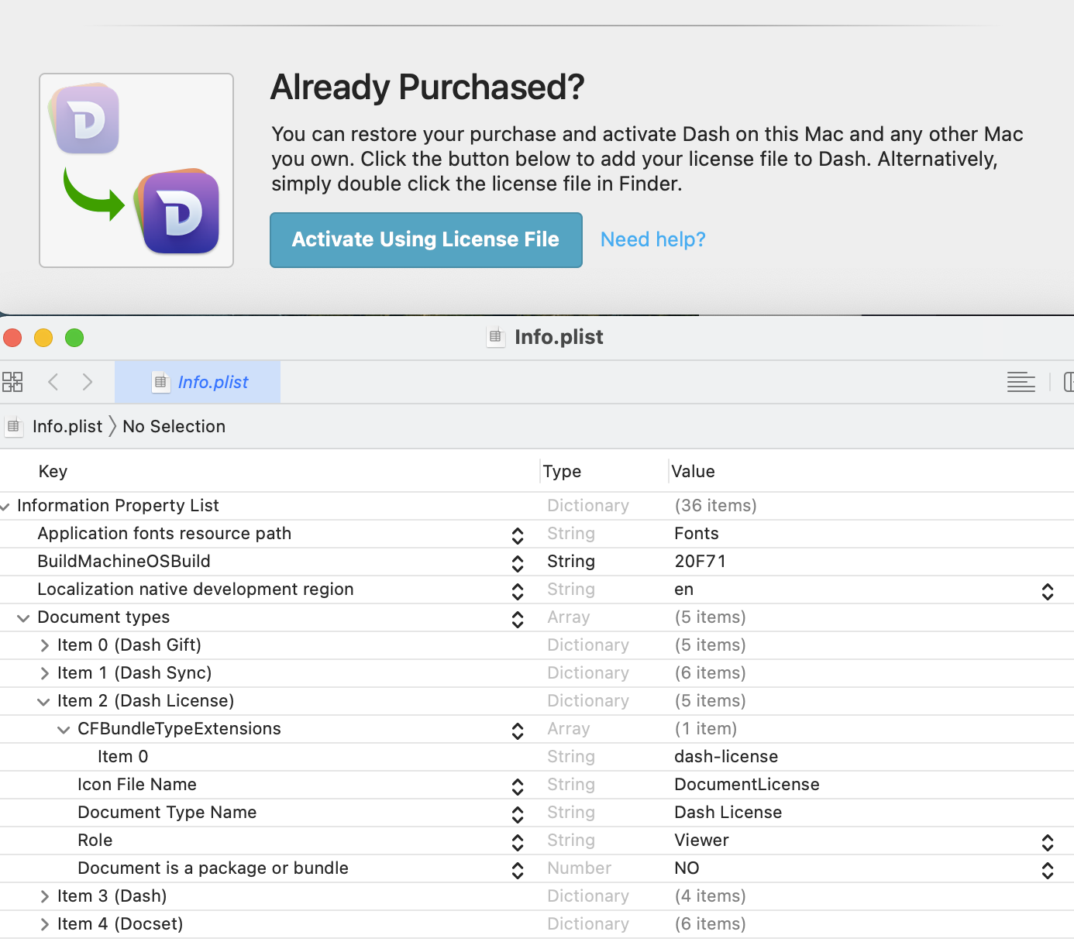Open value popup for Role row
The image size is (1074, 942).
click(x=1047, y=842)
